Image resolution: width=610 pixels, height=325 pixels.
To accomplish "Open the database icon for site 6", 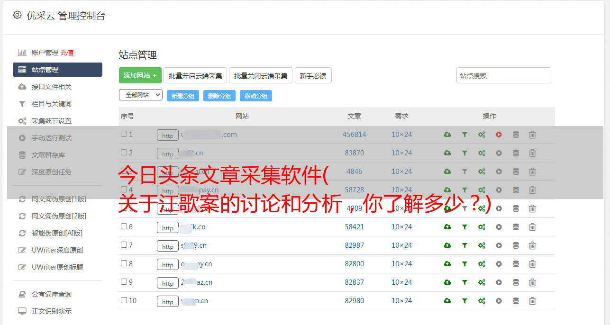I will pyautogui.click(x=516, y=227).
